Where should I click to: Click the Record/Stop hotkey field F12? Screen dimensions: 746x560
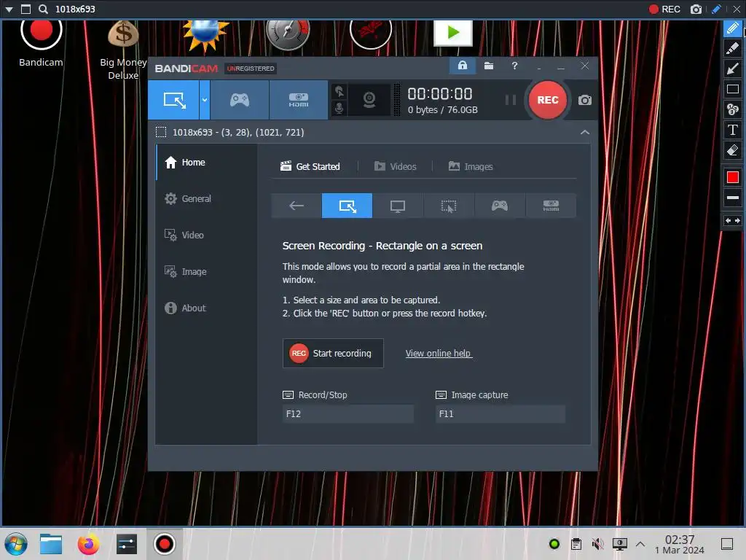pyautogui.click(x=348, y=414)
